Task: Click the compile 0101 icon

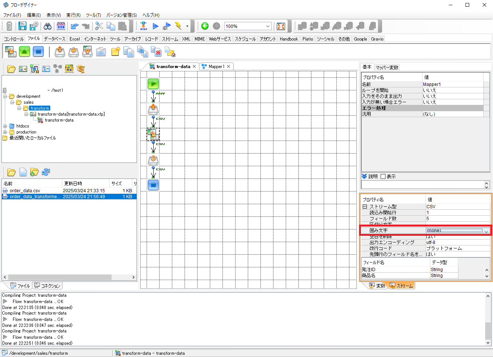Action: (x=144, y=26)
